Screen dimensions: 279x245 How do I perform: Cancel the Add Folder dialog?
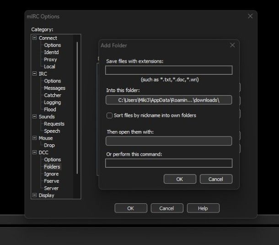pos(216,179)
